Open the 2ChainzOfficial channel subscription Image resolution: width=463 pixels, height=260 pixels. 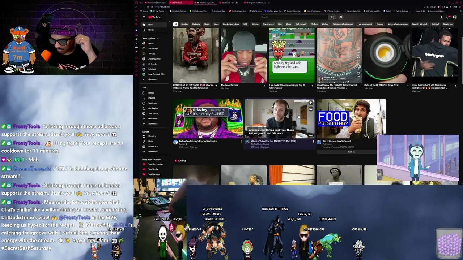click(154, 58)
